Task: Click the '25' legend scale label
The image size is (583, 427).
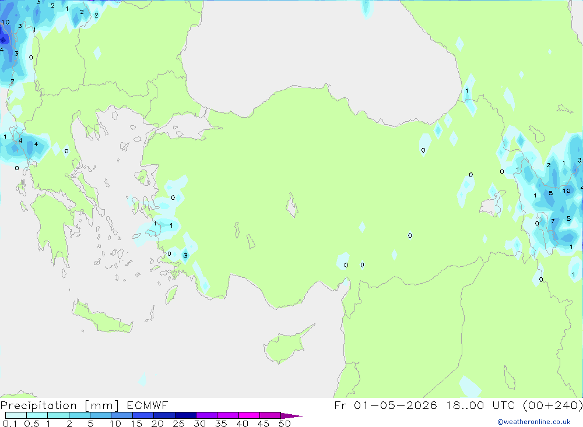Action: (178, 424)
